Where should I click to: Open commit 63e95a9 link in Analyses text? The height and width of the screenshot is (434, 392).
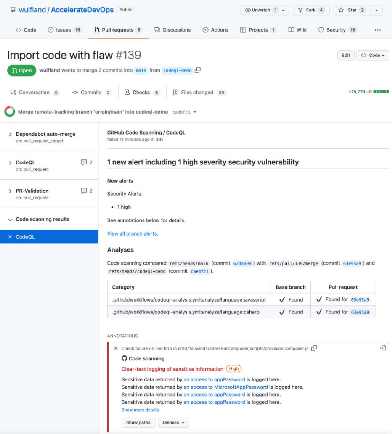pyautogui.click(x=352, y=263)
